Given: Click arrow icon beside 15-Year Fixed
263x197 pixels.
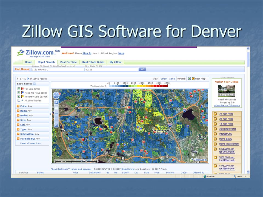Looking at the screenshot, I should tap(215, 124).
